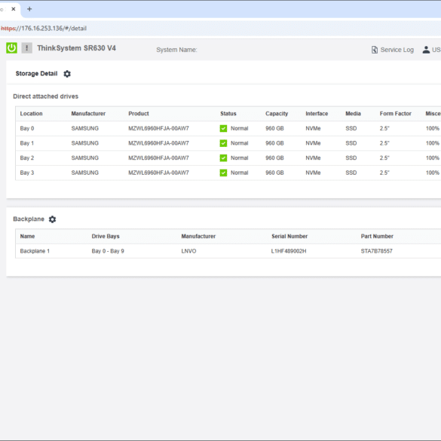The height and width of the screenshot is (441, 441).
Task: Click the Drive Bays column header
Action: (x=106, y=236)
